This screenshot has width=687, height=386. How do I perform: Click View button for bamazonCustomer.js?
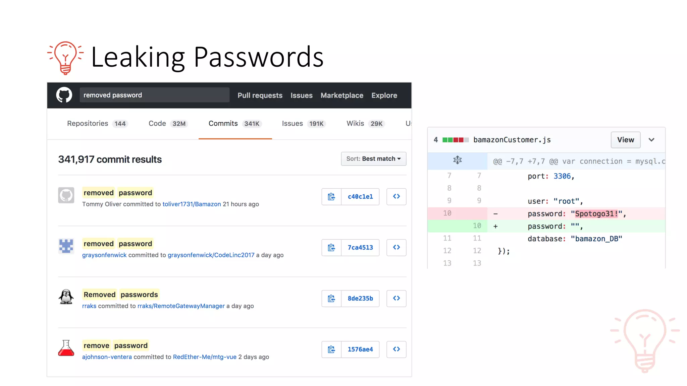click(626, 140)
